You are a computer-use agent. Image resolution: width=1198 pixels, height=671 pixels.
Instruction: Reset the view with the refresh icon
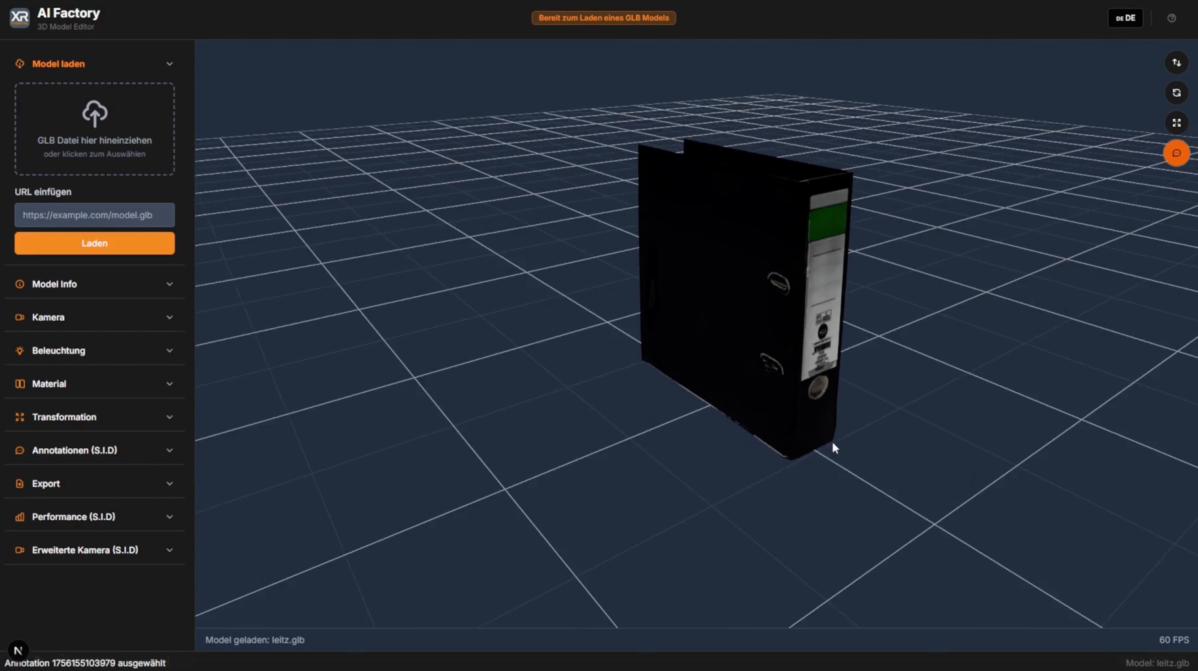coord(1177,93)
